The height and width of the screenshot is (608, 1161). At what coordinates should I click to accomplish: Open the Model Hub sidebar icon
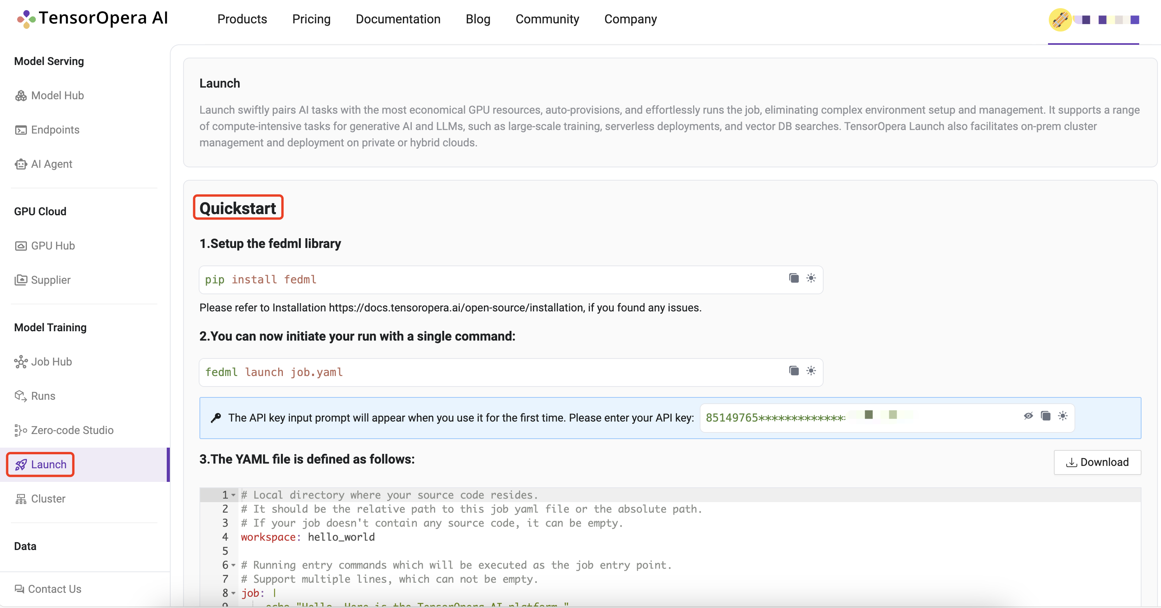21,95
